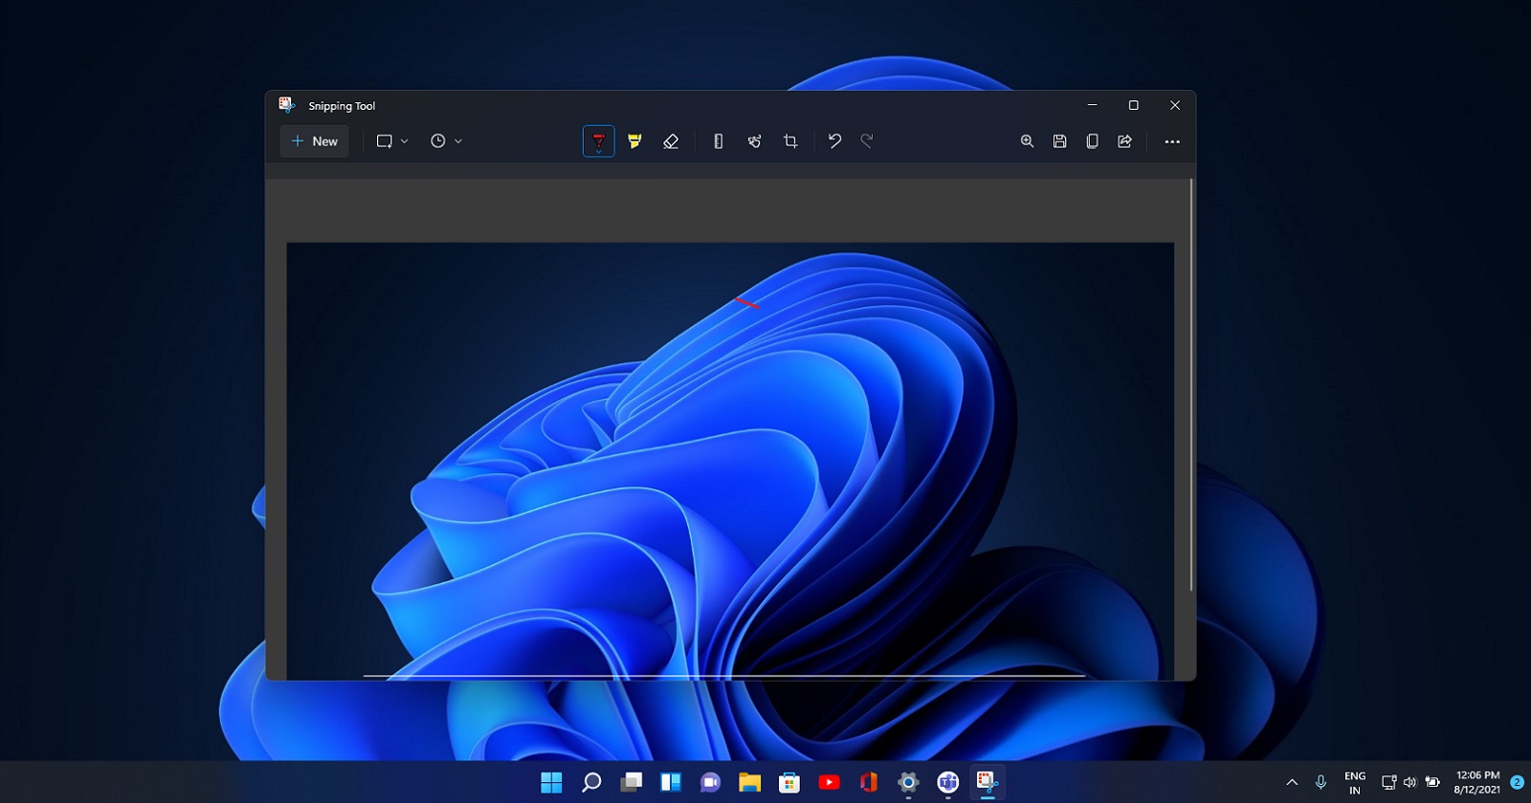Select the Image crop tool
Screen dimensions: 1531x803
[790, 141]
